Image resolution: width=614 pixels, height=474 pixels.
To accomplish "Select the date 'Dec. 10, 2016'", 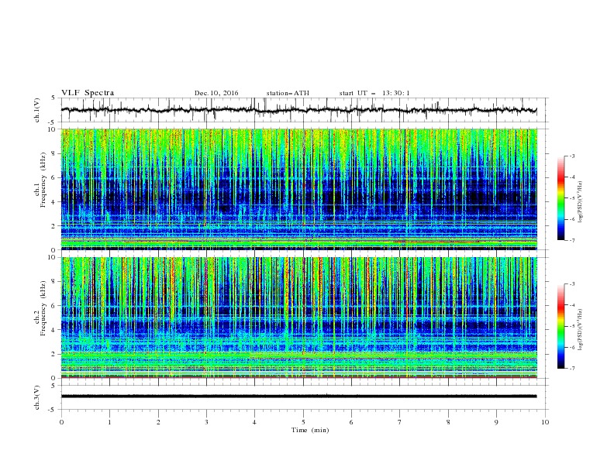I will [216, 93].
